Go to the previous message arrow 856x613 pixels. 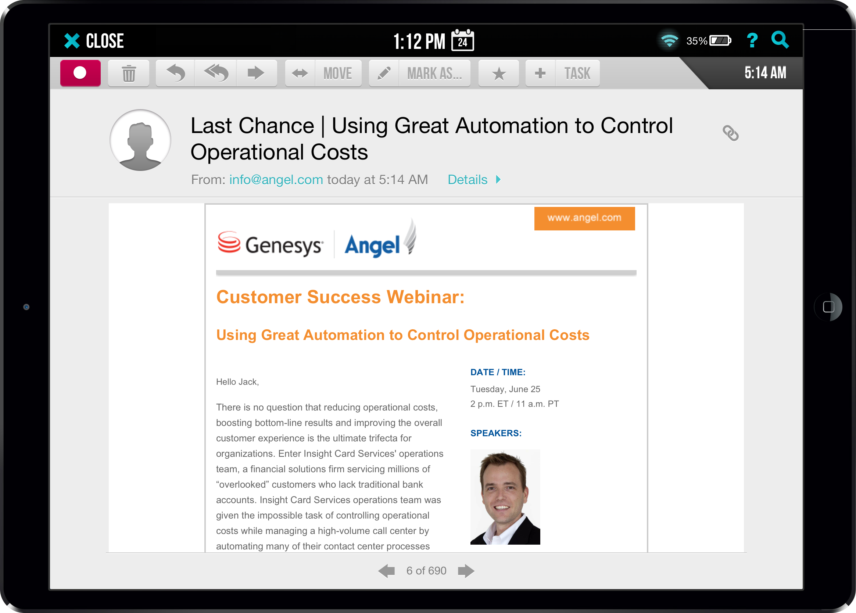[387, 571]
